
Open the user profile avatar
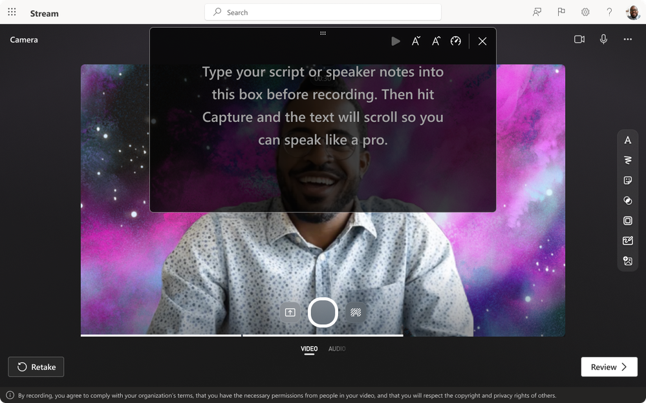(633, 12)
